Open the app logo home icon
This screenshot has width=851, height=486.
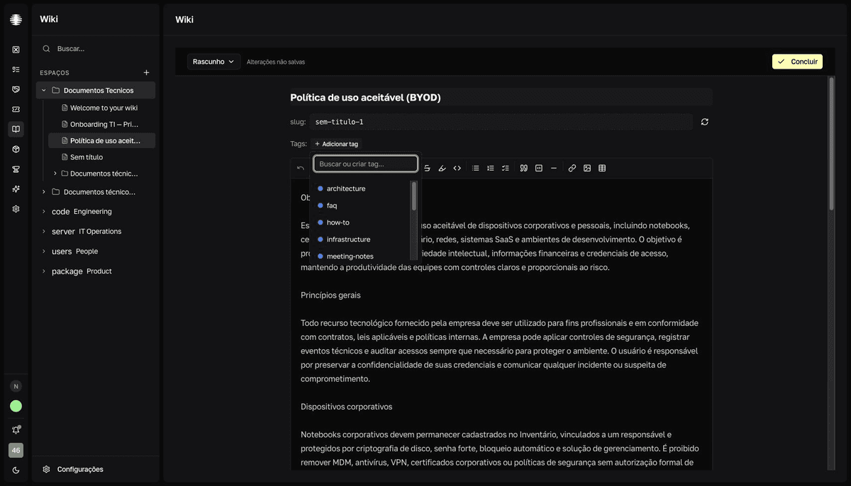16,20
